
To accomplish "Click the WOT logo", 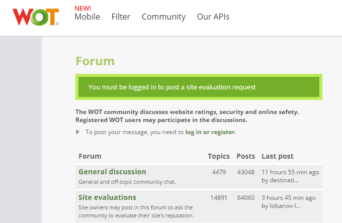I will 36,17.
